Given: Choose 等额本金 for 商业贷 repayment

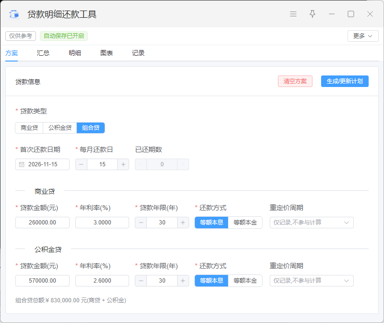Looking at the screenshot, I should 245,223.
